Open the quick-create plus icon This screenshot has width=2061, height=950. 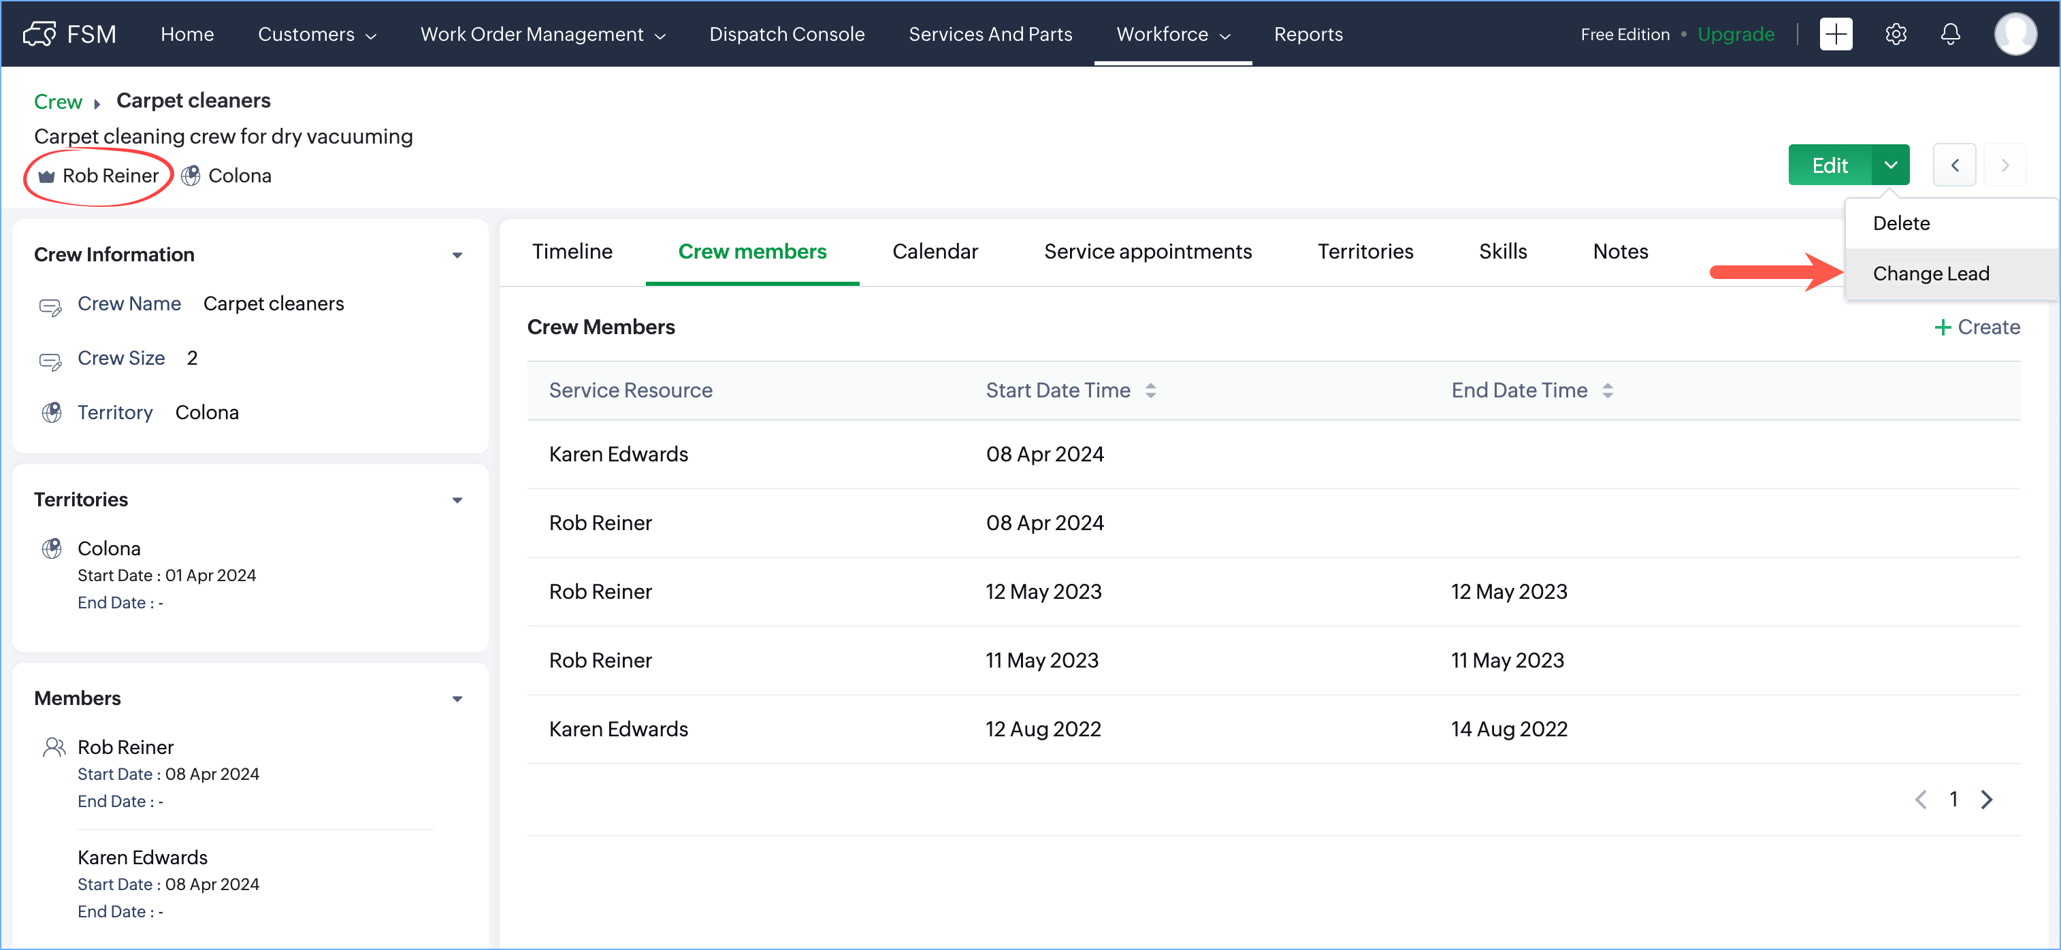click(1836, 33)
